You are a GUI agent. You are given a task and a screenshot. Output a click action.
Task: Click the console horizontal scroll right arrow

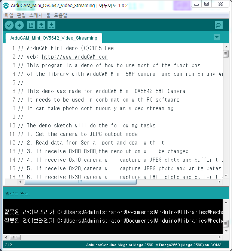pyautogui.click(x=220, y=237)
